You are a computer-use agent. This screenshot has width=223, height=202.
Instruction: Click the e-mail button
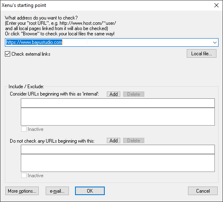(x=57, y=191)
